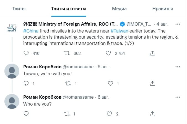Retweet the MOFA tweet with 662 retweets
Viewport: 187px width, 124px height.
(x=67, y=53)
